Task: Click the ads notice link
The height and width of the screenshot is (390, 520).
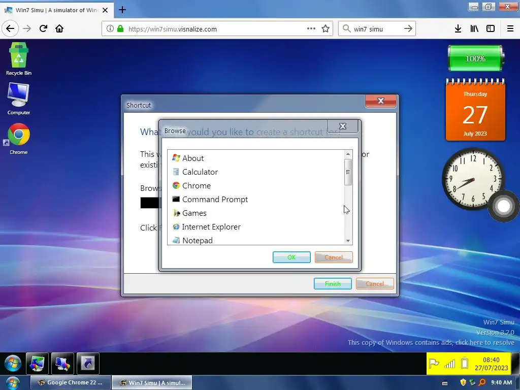Action: pyautogui.click(x=431, y=342)
